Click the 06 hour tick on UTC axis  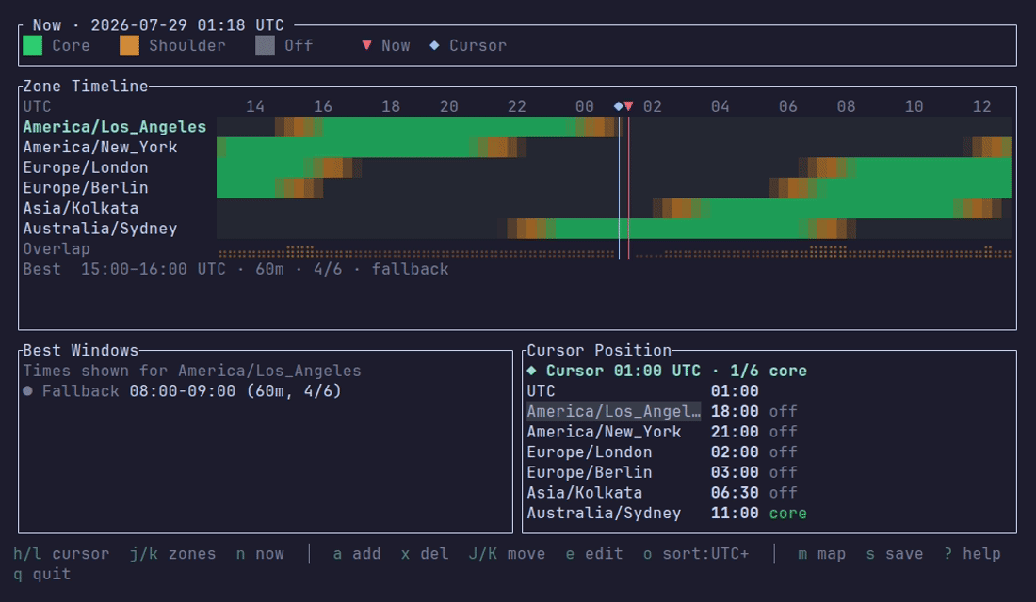tap(787, 106)
